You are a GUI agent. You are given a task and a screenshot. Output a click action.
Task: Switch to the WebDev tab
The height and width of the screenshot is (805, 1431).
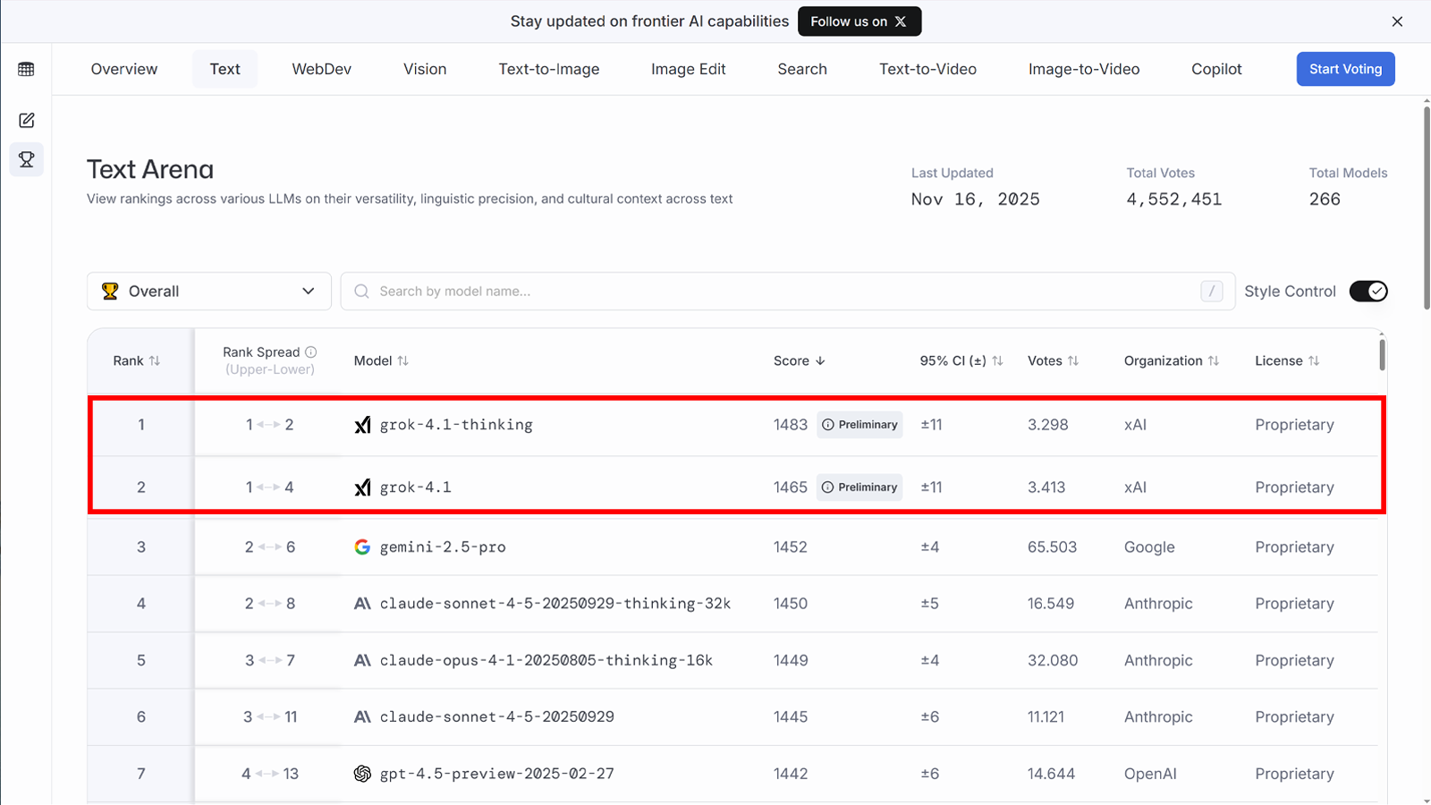click(321, 69)
